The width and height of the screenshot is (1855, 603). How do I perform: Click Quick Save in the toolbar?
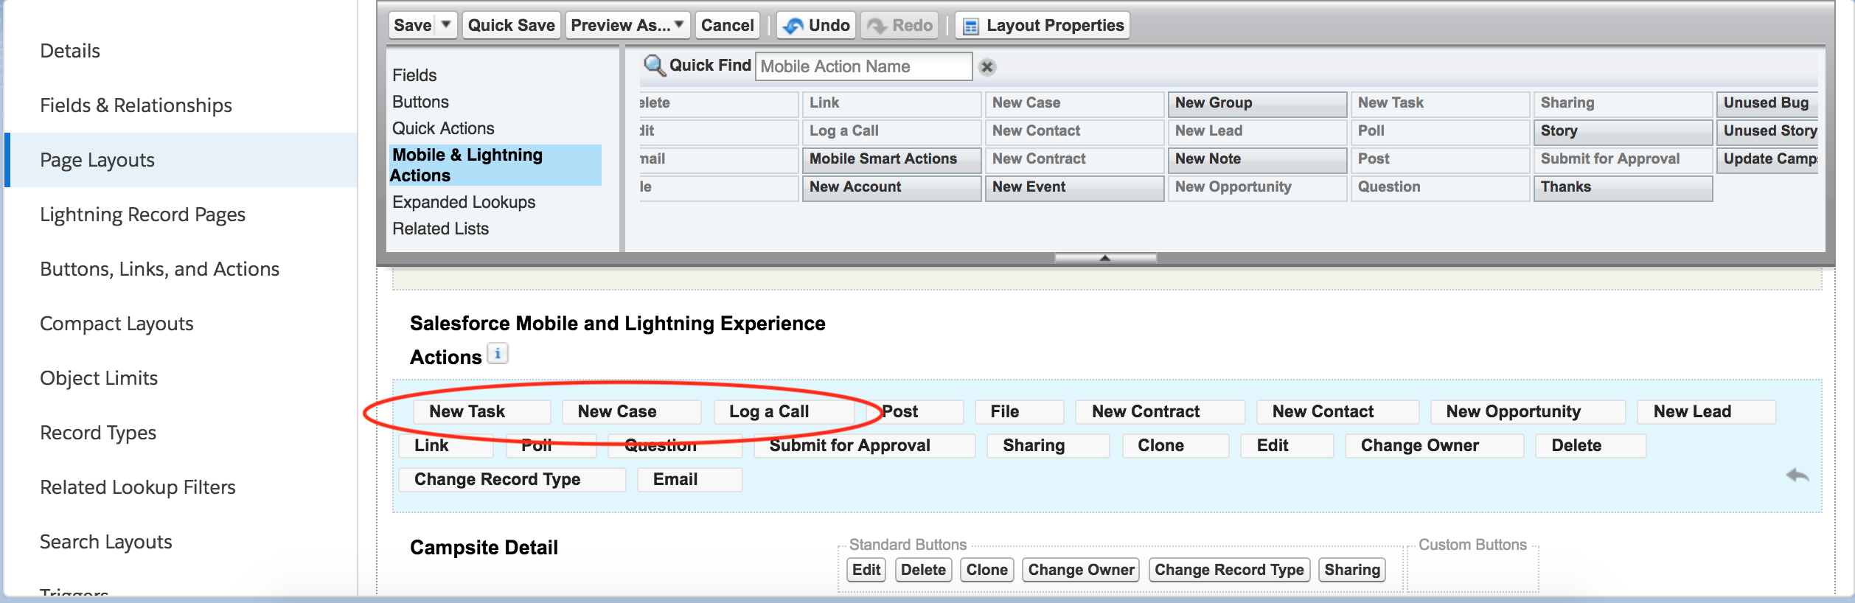tap(512, 26)
